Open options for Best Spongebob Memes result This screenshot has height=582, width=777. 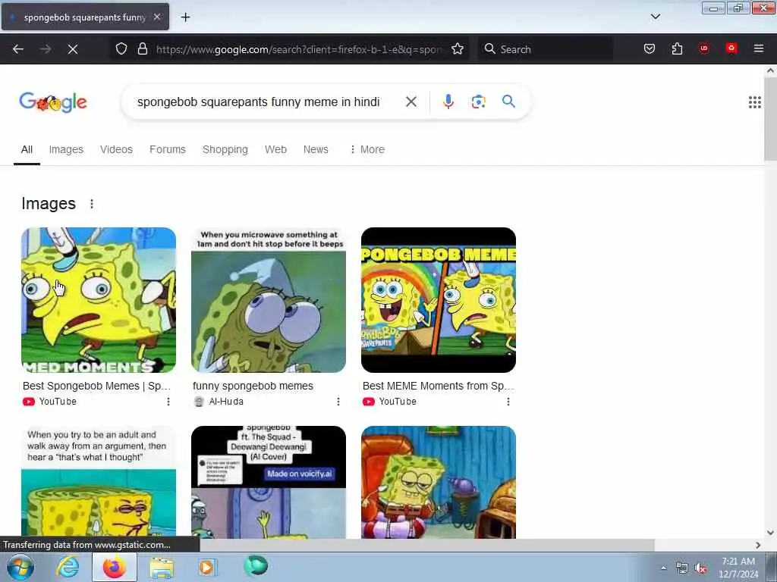click(168, 402)
